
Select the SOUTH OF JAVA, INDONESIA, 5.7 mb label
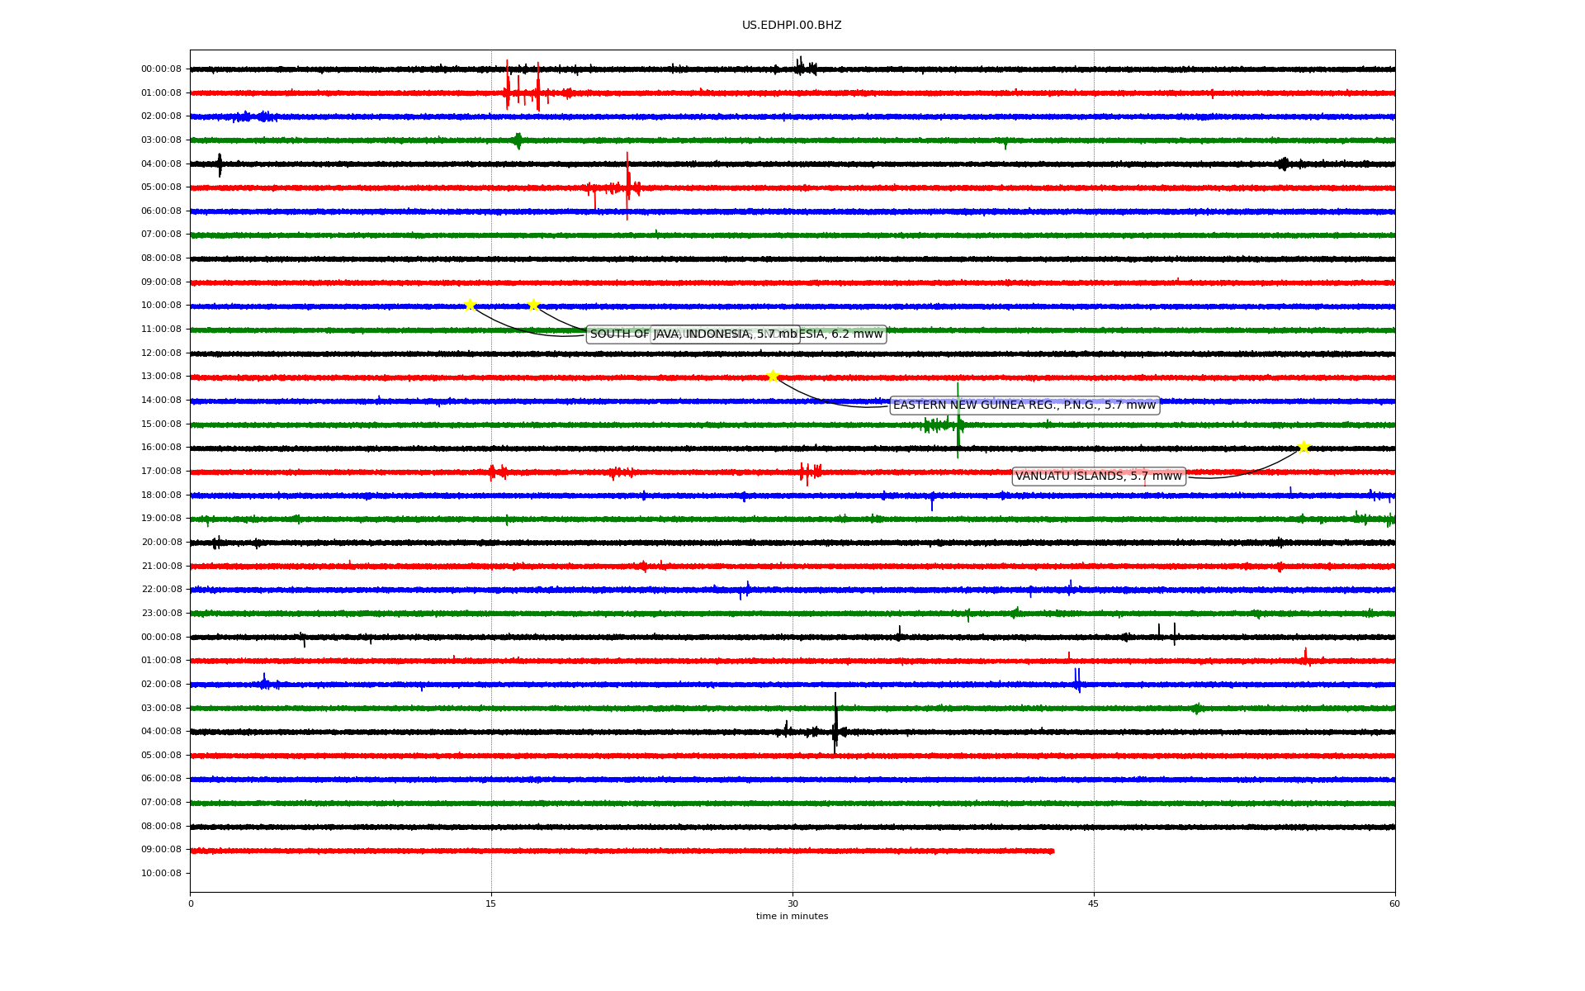pyautogui.click(x=693, y=334)
